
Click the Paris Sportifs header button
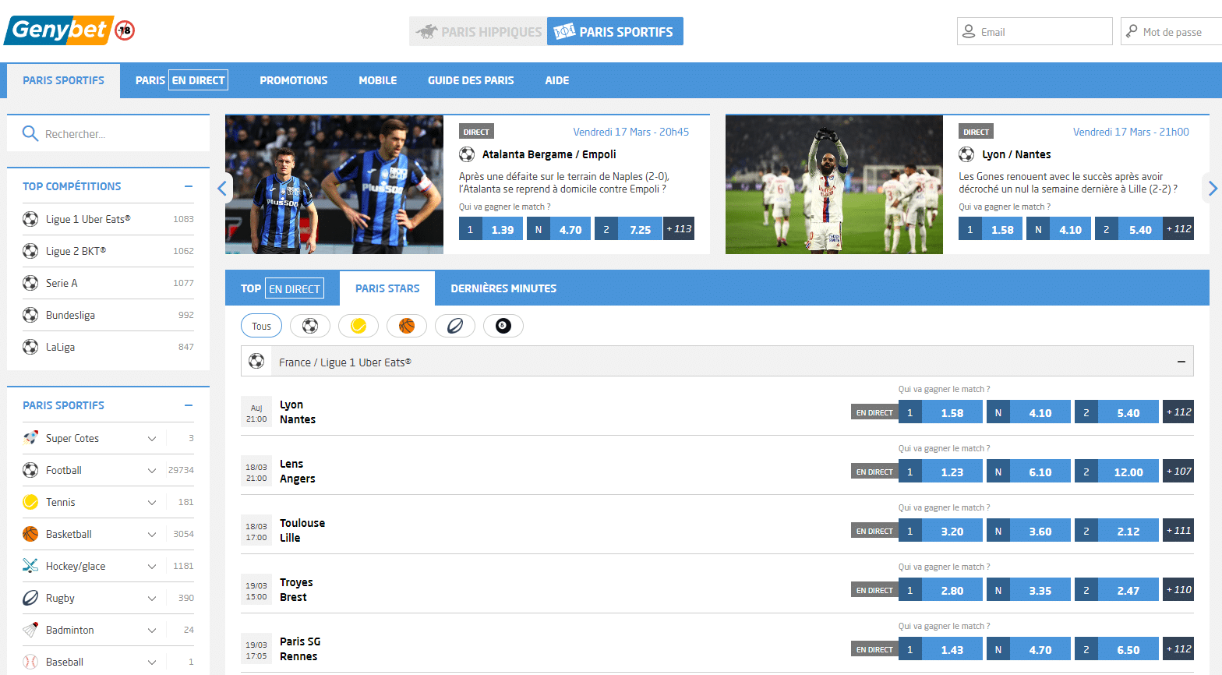[x=615, y=31]
